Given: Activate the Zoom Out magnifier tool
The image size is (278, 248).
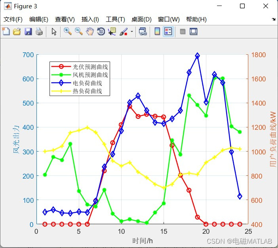Looking at the screenshot, I should tap(79, 32).
